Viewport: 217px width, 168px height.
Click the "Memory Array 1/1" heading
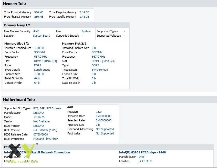[17, 25]
